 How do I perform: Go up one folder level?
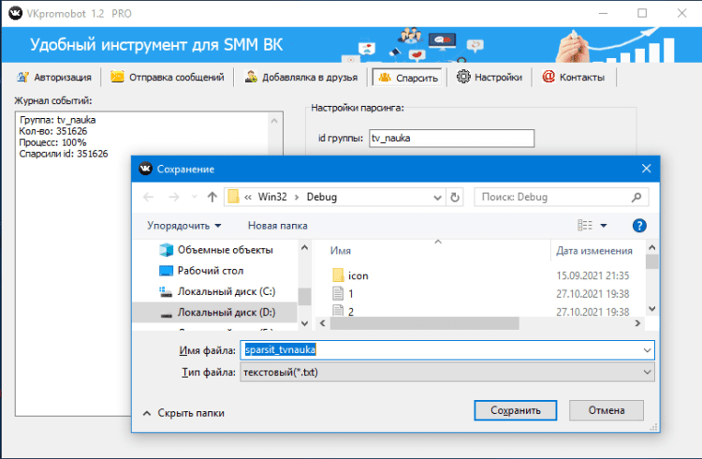coord(212,197)
